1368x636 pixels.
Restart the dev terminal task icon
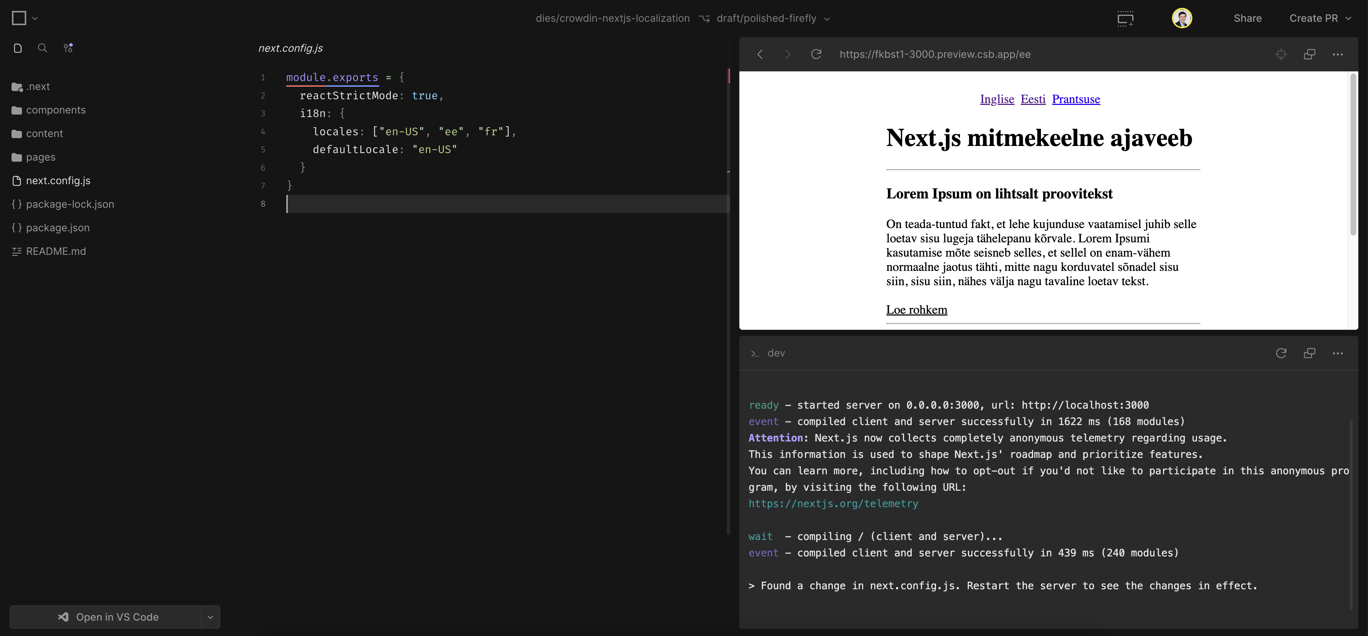1281,354
